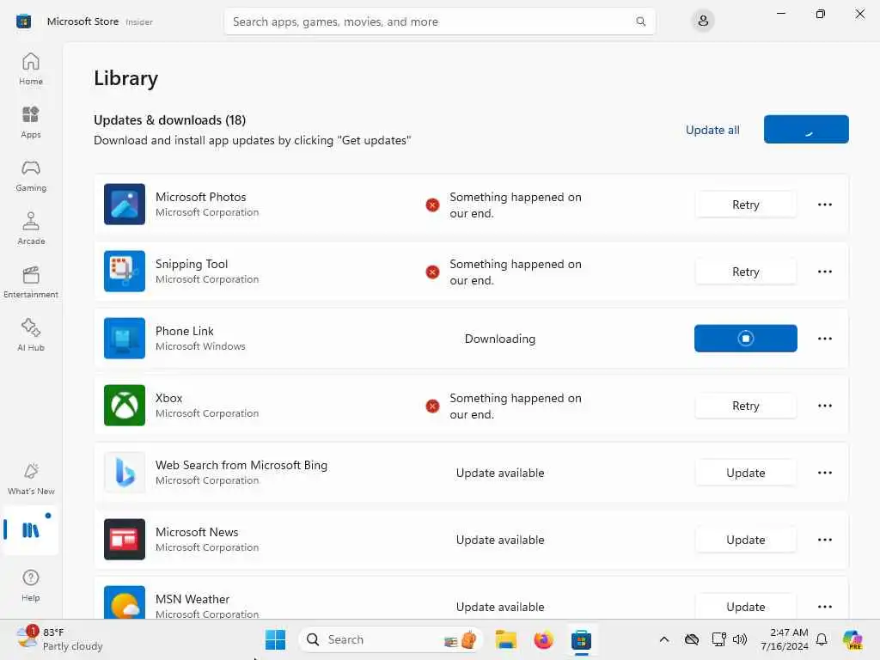Click the MSN Weather app icon
The height and width of the screenshot is (660, 880).
(125, 602)
